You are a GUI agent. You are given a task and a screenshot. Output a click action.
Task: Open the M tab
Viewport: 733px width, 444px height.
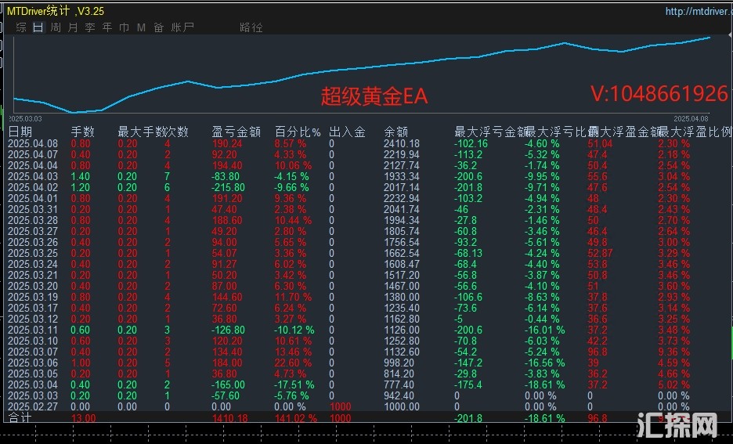coord(141,27)
